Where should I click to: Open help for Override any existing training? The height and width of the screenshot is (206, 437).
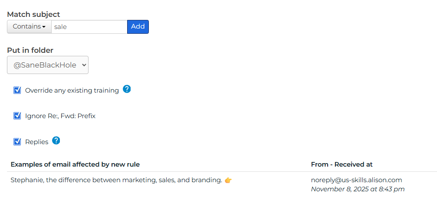pos(127,89)
